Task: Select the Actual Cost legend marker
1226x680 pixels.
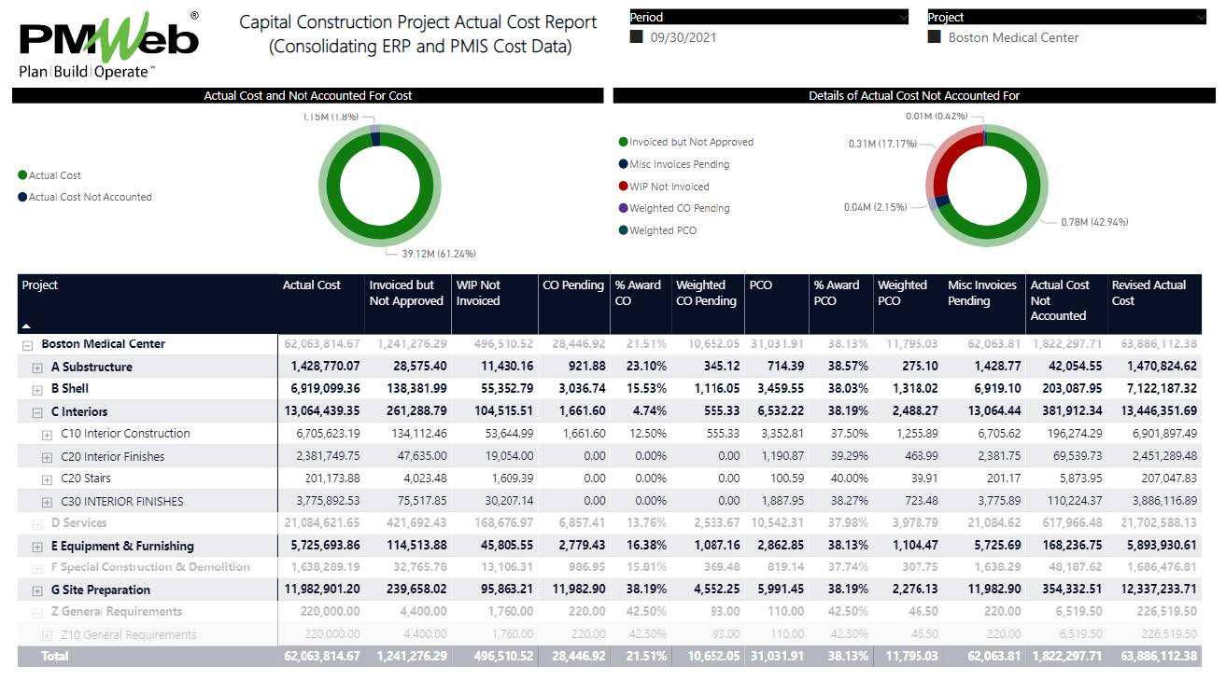Action: coord(22,175)
